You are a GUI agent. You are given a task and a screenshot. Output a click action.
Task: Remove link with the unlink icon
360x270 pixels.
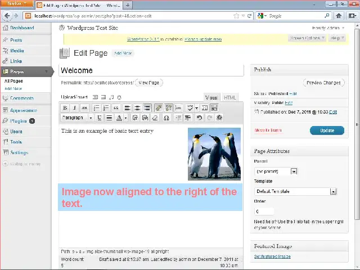coord(169,107)
